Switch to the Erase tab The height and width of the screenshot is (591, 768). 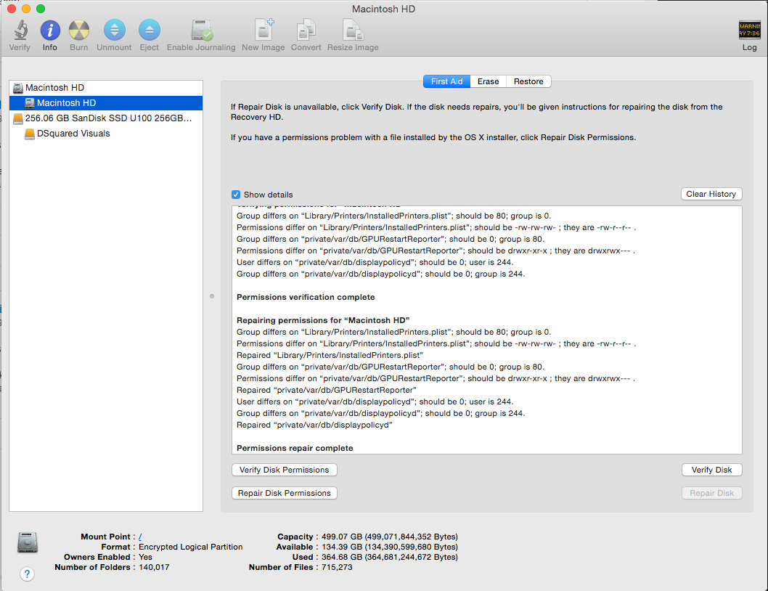(x=489, y=81)
